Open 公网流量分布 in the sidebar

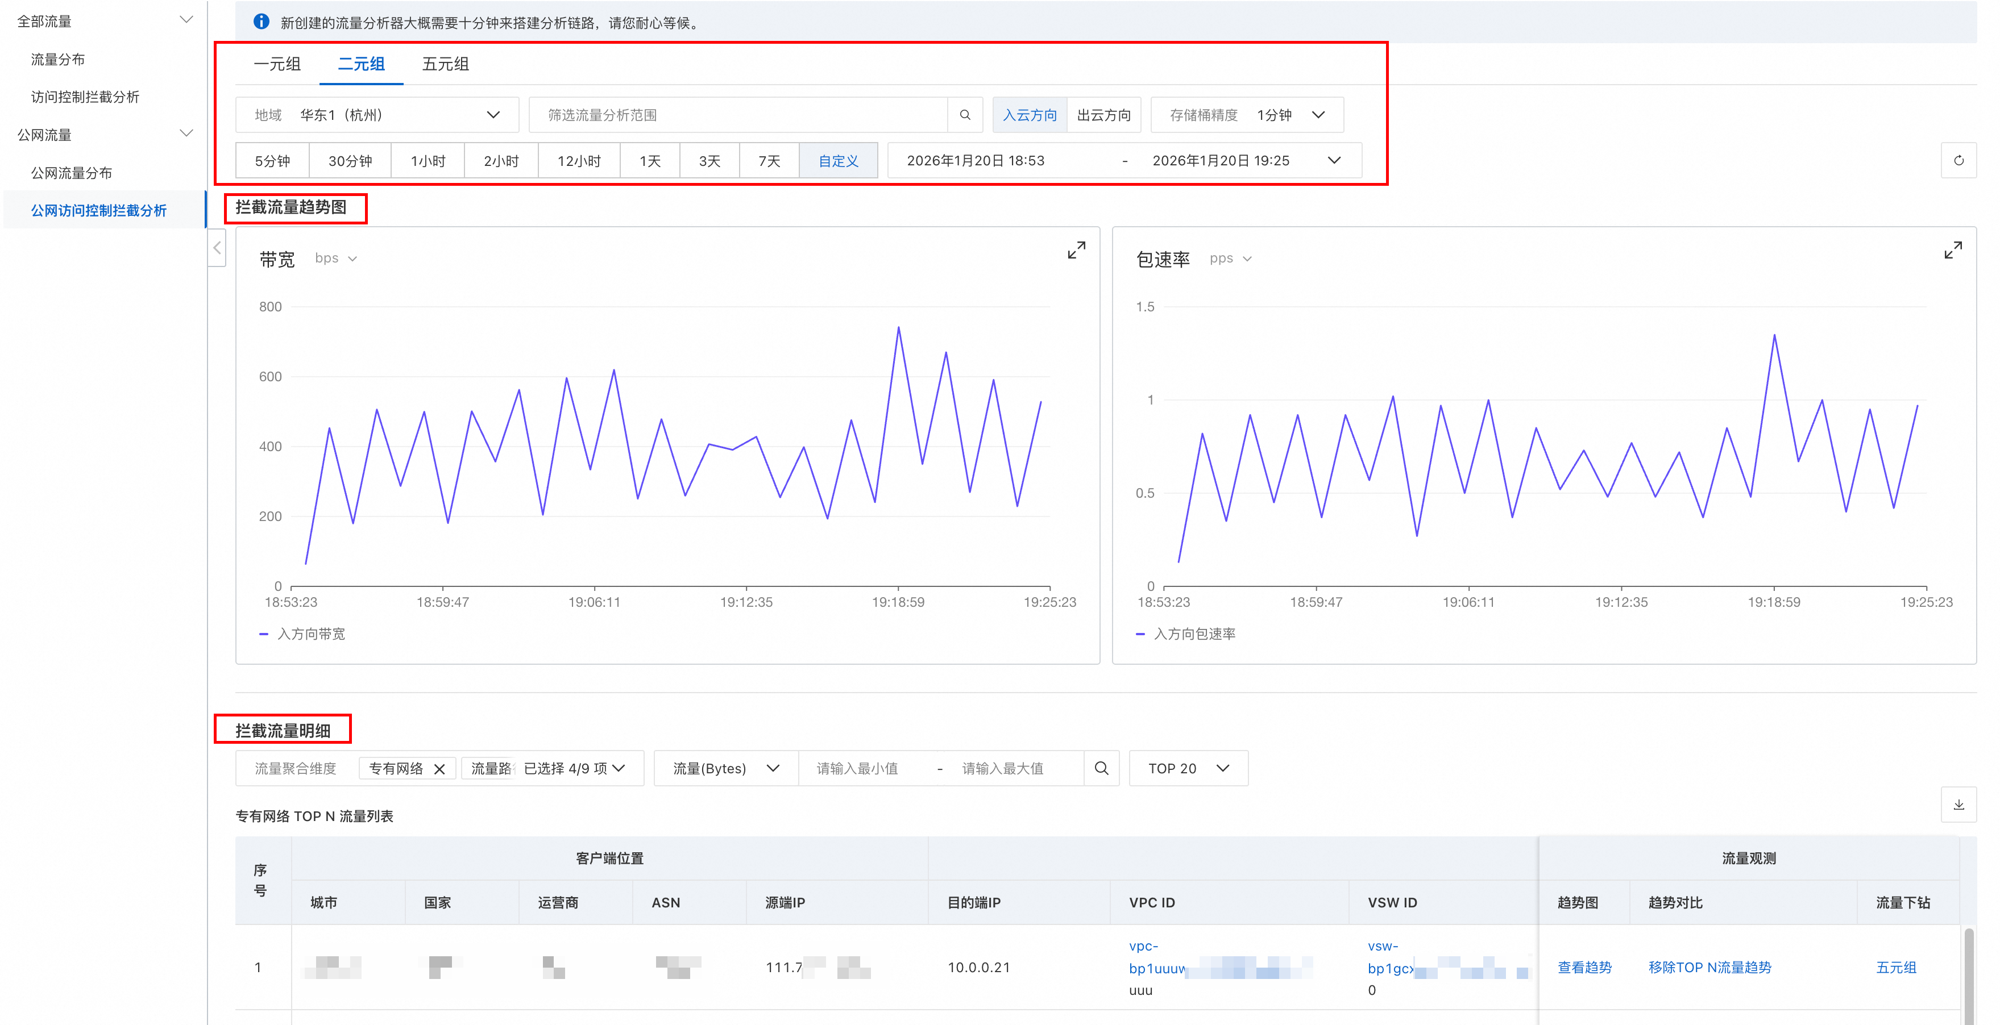[x=72, y=173]
